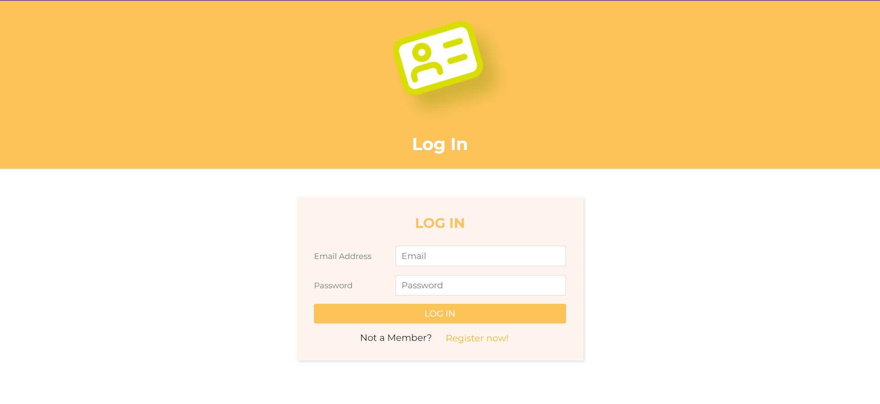Screen dimensions: 880x404
Task: Click the white Log In banner heading
Action: pyautogui.click(x=440, y=145)
